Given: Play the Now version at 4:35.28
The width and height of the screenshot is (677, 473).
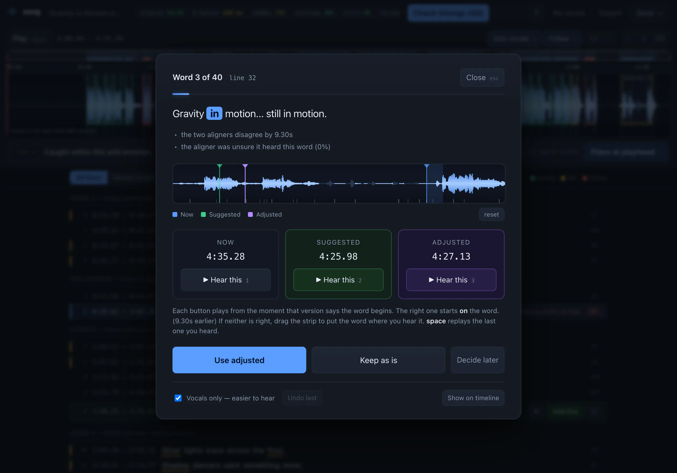Looking at the screenshot, I should coord(226,279).
